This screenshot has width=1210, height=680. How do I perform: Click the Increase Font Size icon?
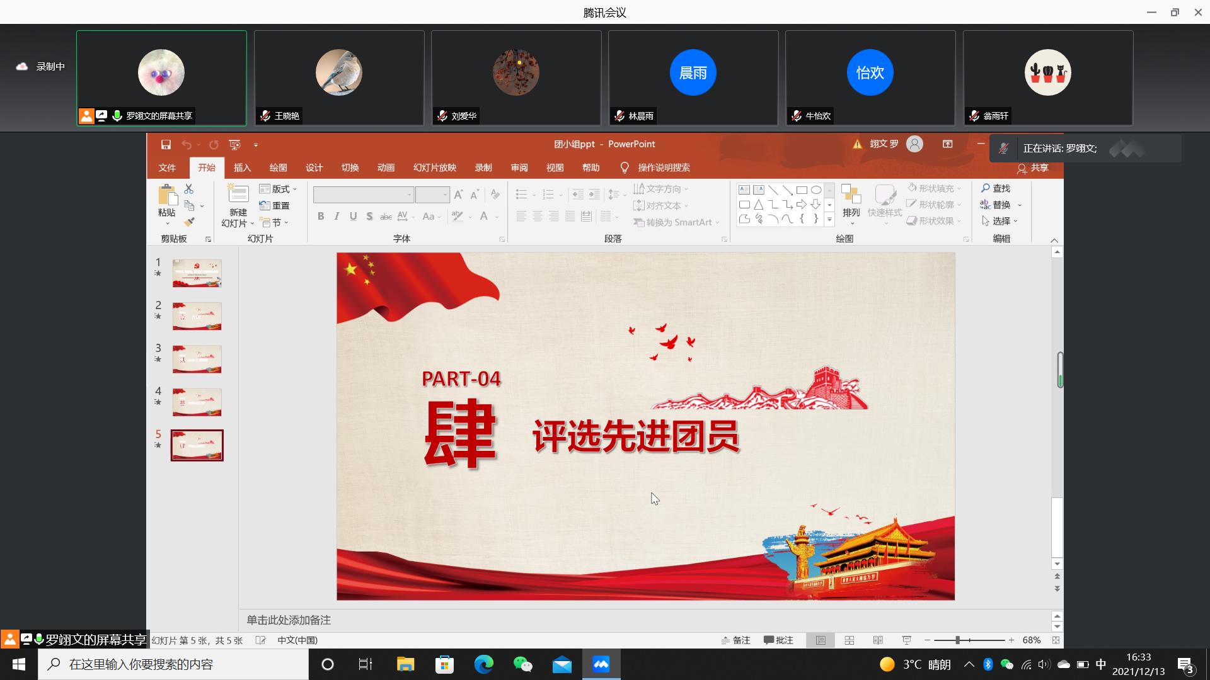(458, 195)
